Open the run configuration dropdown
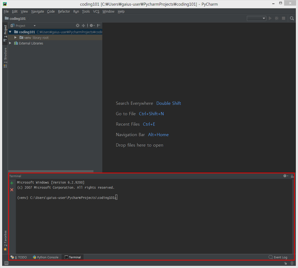This screenshot has height=268, width=298. [x=256, y=18]
